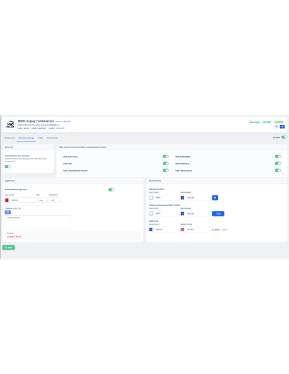Click the blue EN language button in header
This screenshot has height=374, width=289.
(x=282, y=127)
